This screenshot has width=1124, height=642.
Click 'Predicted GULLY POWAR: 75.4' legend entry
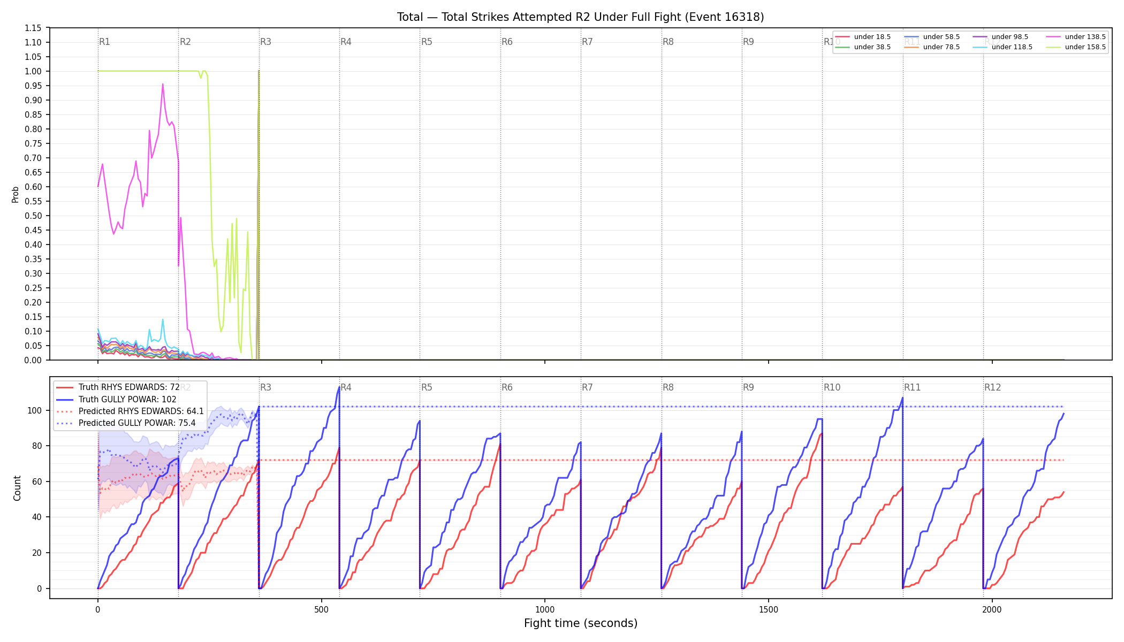(x=126, y=423)
